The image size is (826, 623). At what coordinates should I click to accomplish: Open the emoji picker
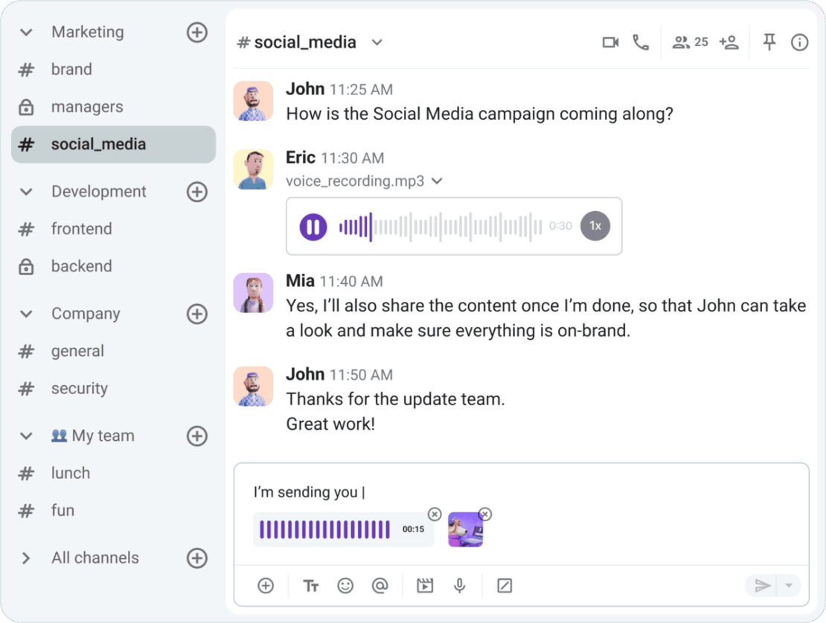tap(345, 585)
